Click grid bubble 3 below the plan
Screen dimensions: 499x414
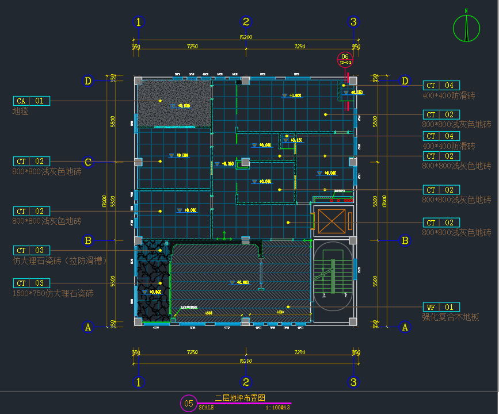coord(353,382)
